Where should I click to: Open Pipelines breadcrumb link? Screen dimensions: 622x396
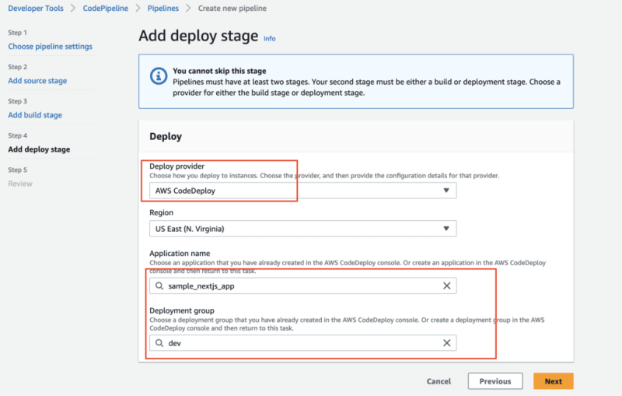[x=163, y=9]
